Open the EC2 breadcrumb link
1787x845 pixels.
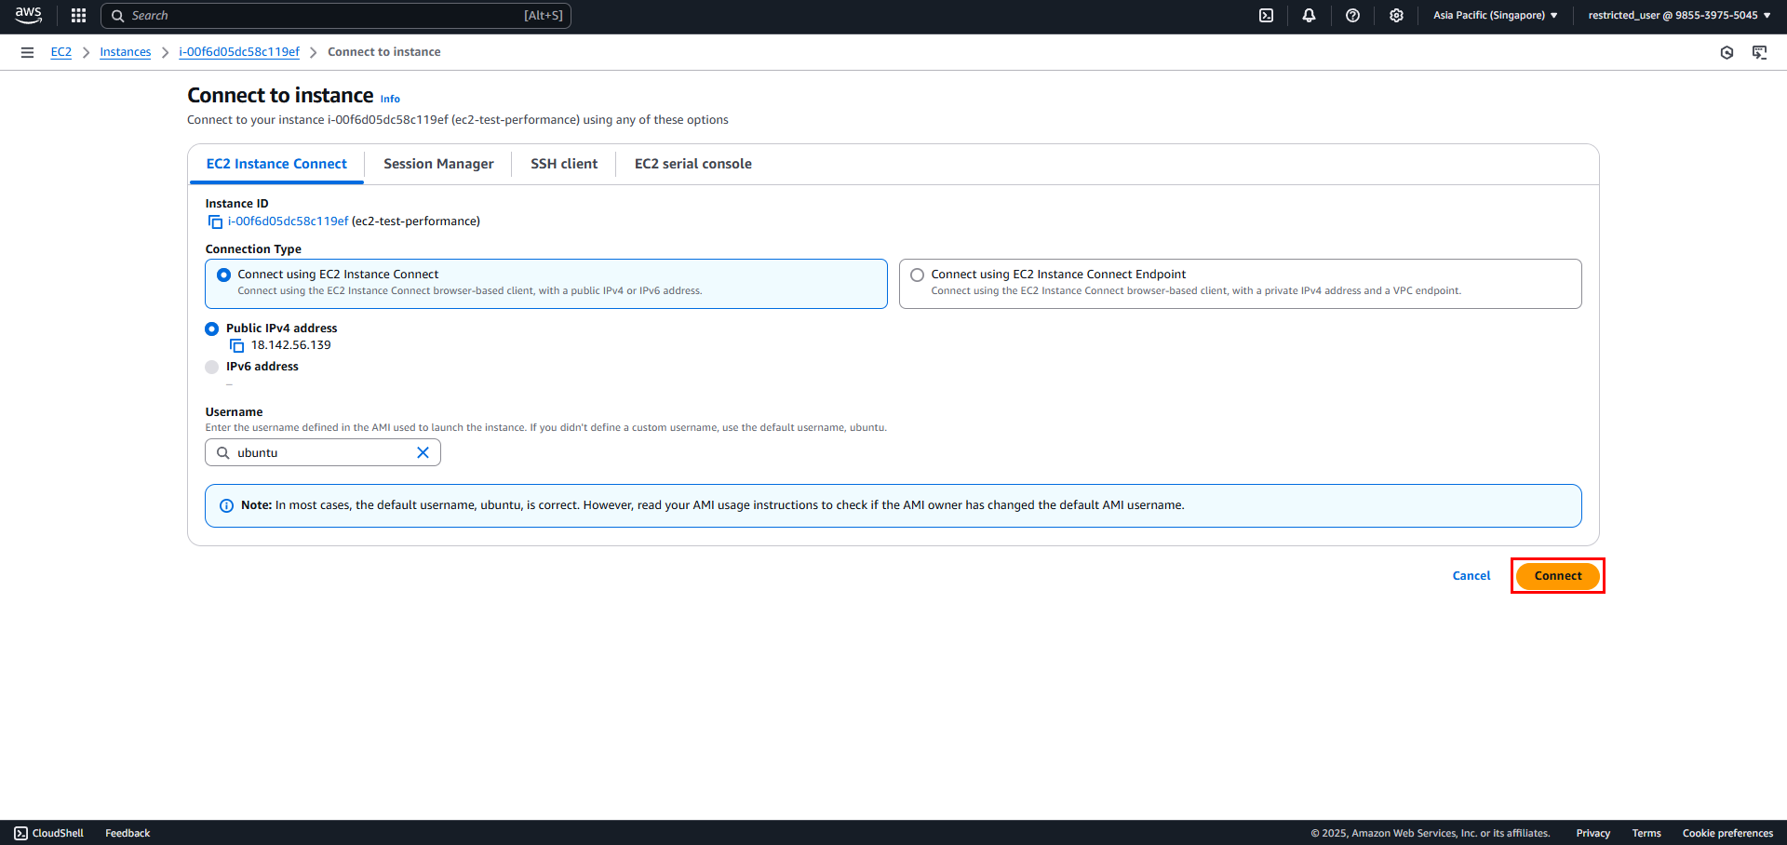coord(61,52)
